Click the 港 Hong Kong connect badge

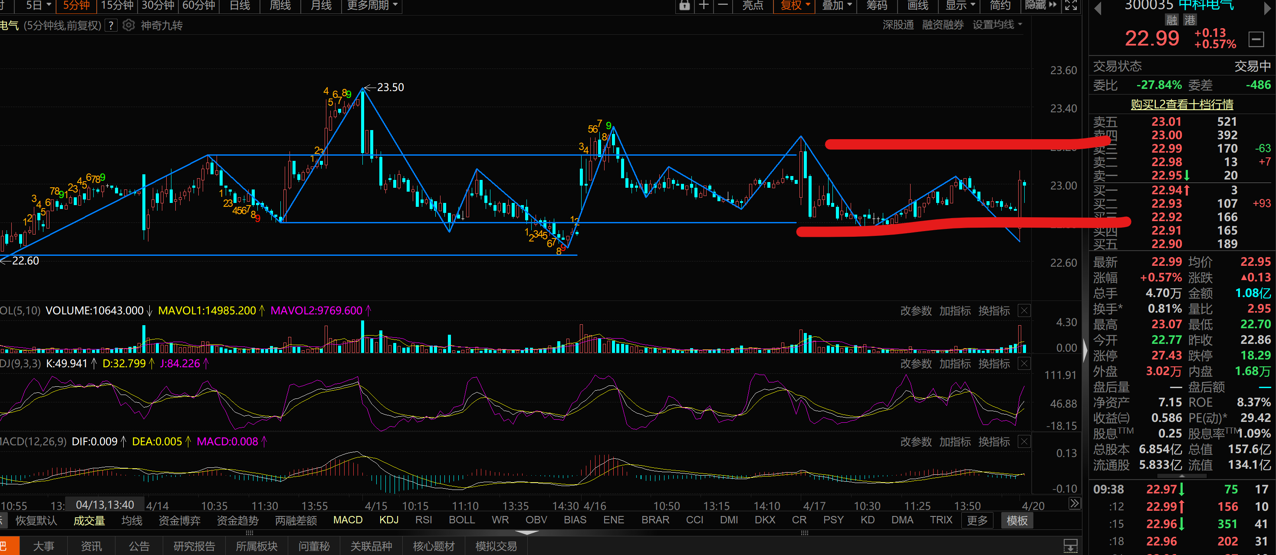coord(1190,20)
